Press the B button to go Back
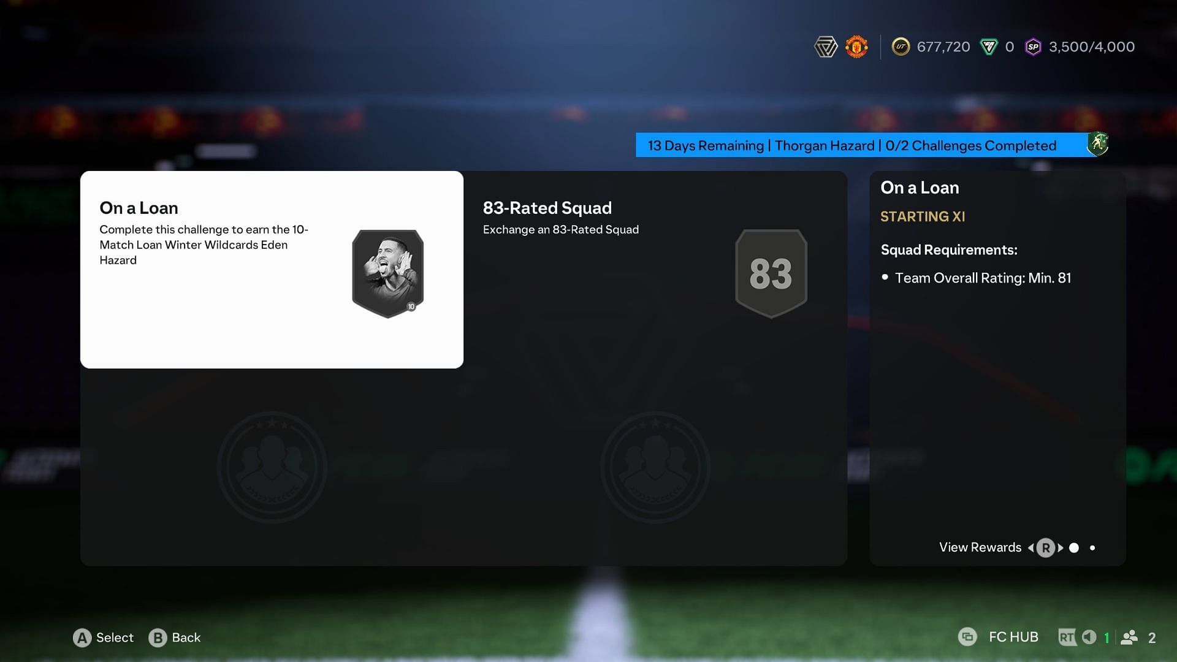 tap(156, 637)
